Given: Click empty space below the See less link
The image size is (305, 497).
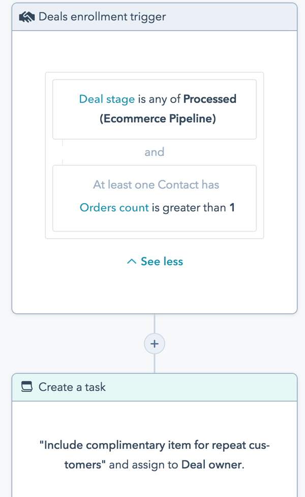Looking at the screenshot, I should pos(155,292).
